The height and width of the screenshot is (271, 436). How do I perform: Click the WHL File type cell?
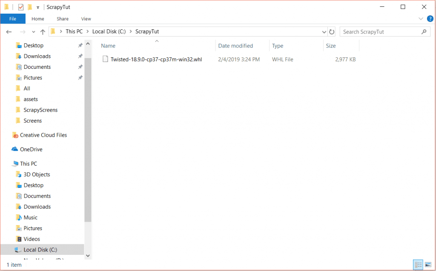click(283, 59)
